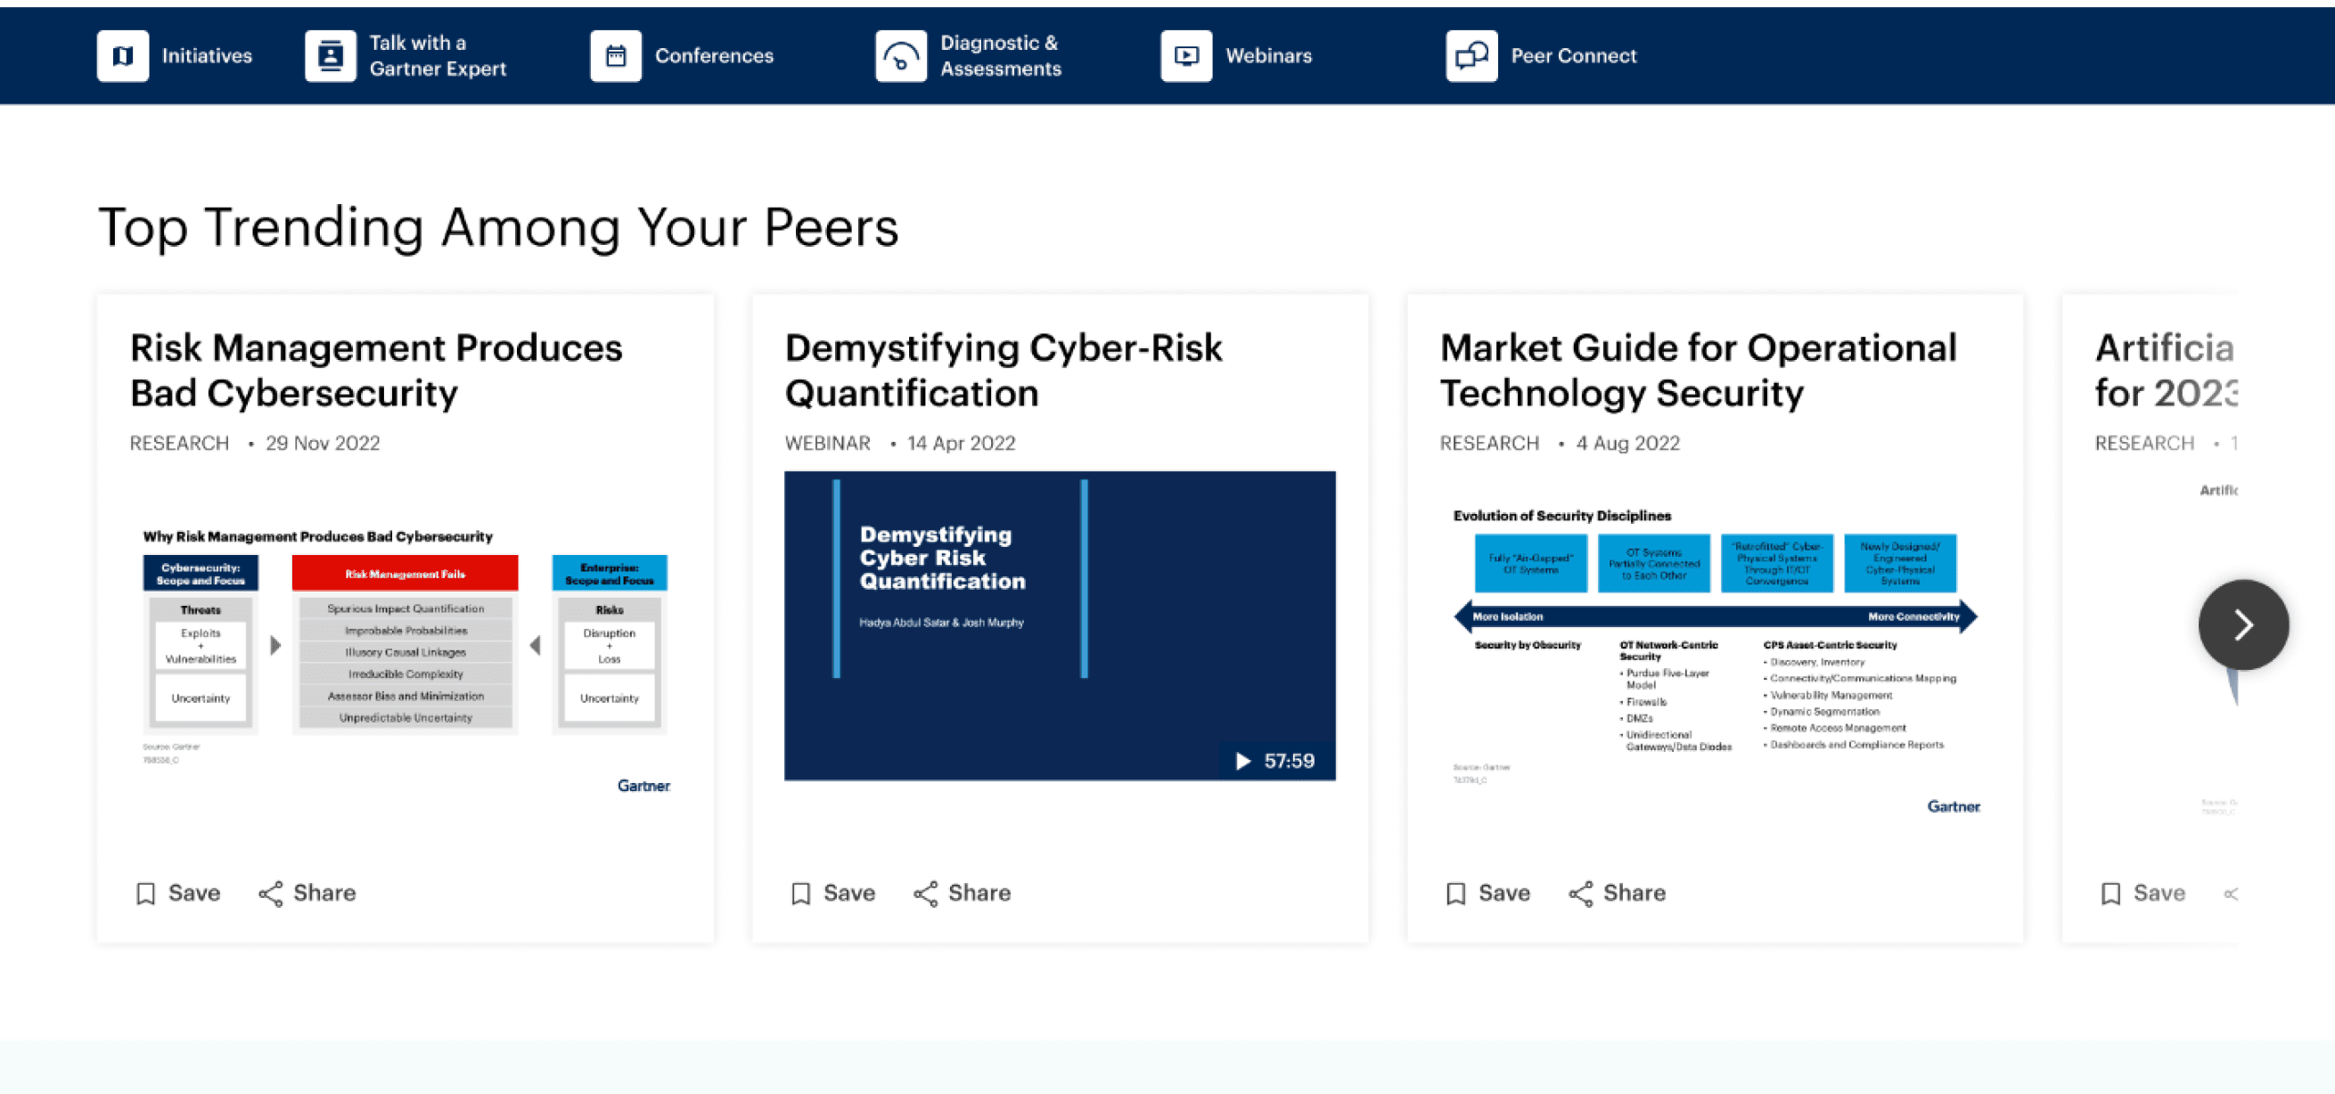Click the share icon on Demystifying Cyber-Risk card
The image size is (2335, 1094).
(925, 894)
